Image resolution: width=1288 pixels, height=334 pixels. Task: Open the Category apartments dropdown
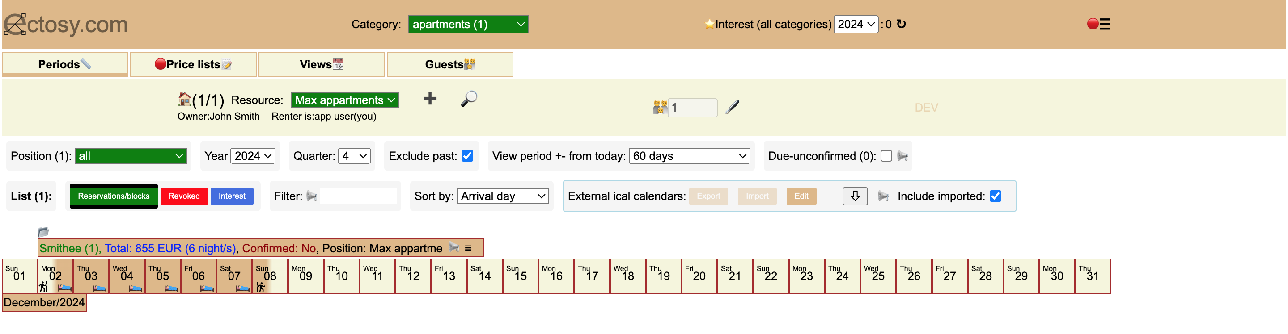(x=467, y=24)
